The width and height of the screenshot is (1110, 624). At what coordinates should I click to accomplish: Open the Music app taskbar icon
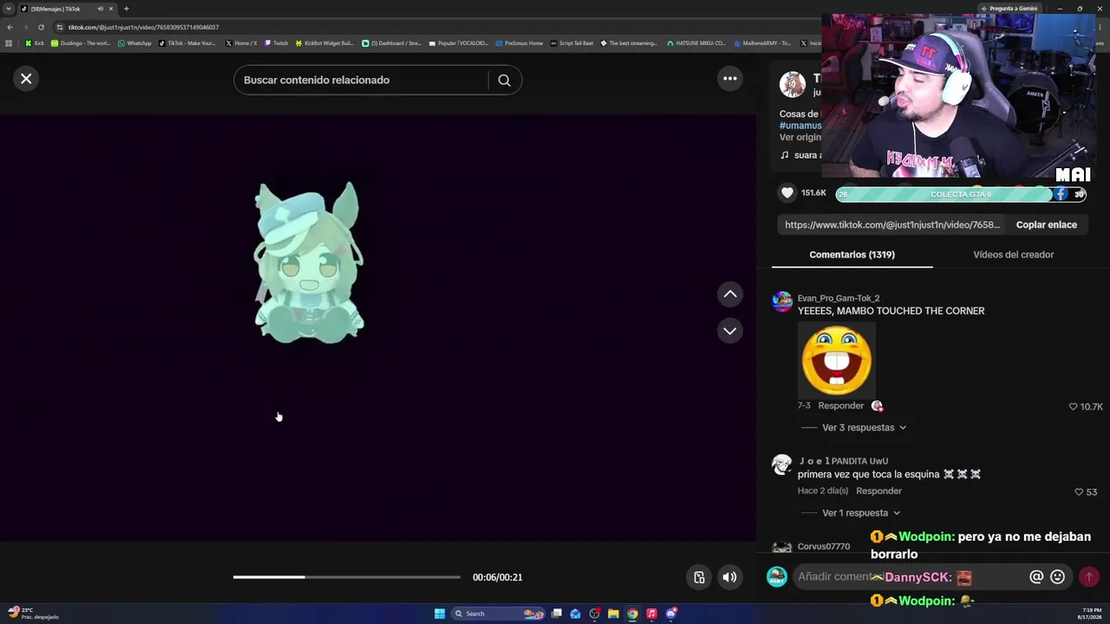[651, 614]
